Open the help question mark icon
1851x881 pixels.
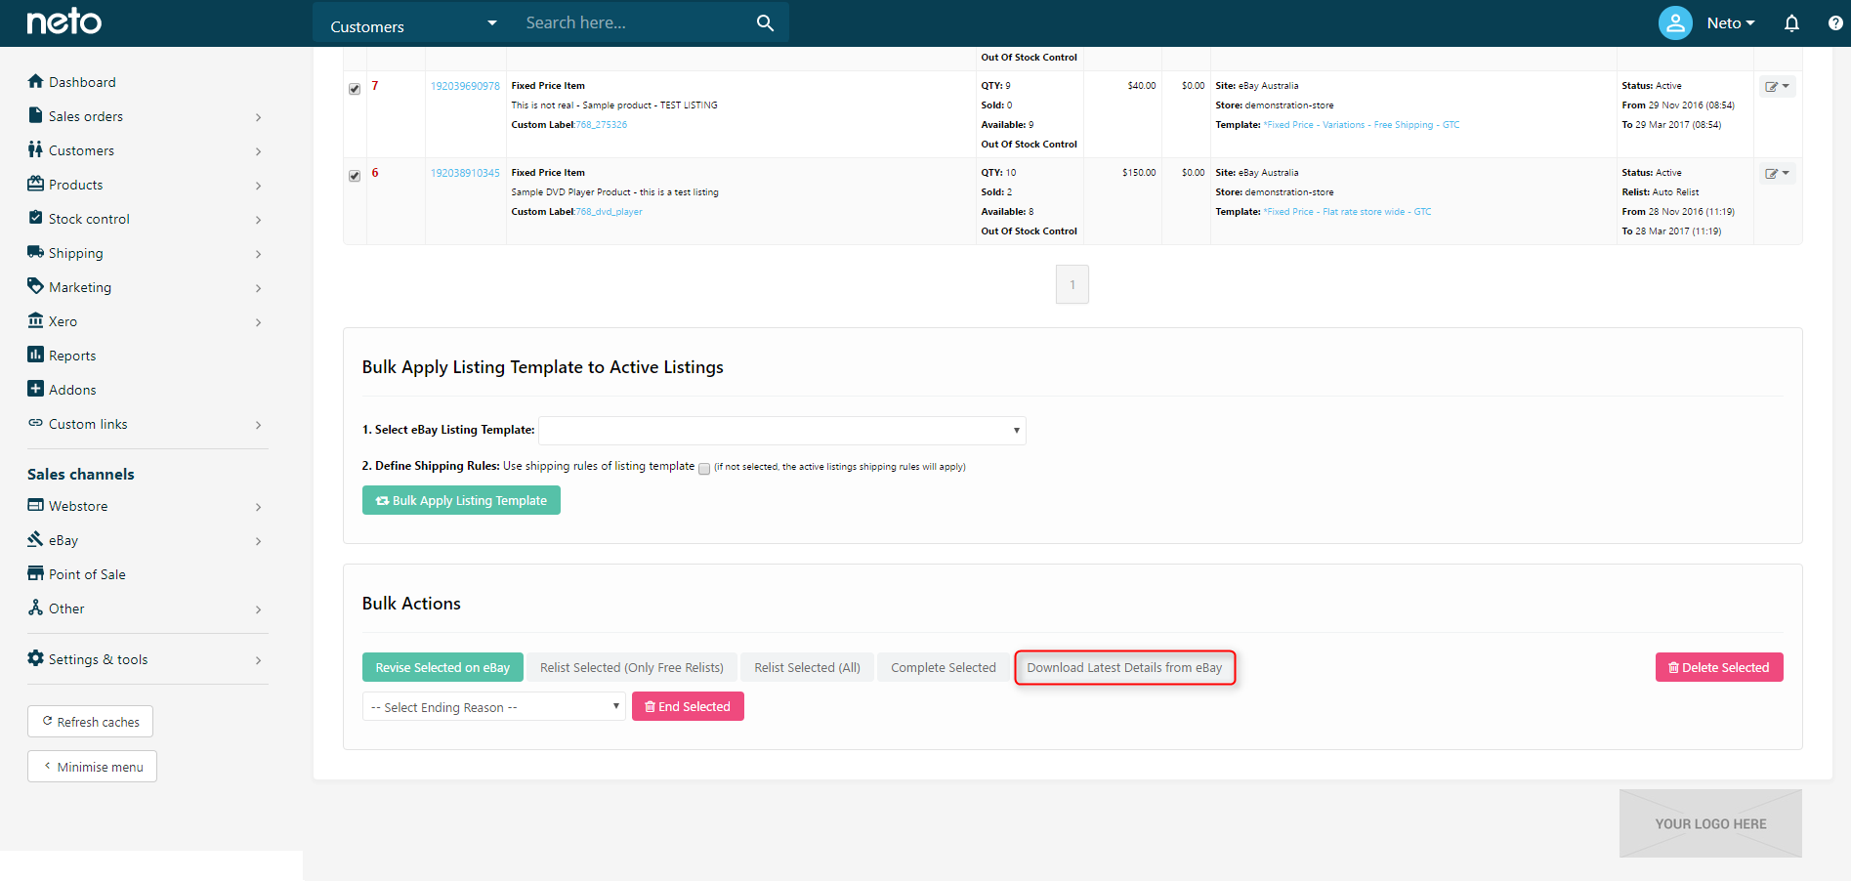[1835, 22]
